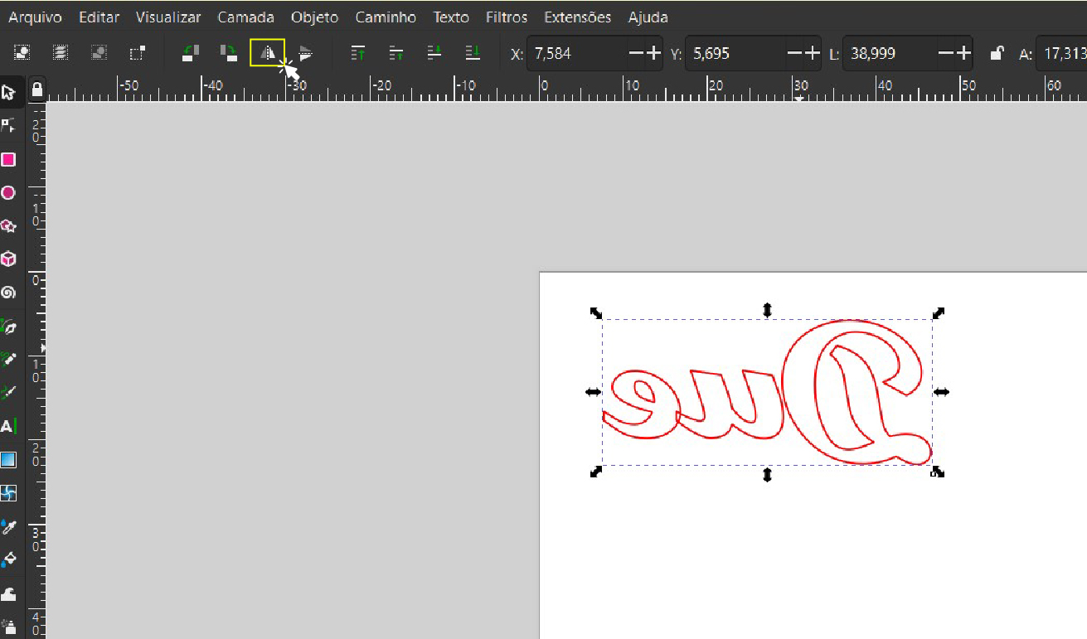This screenshot has height=639, width=1087.
Task: Activate the 3D box tool
Action: [9, 259]
